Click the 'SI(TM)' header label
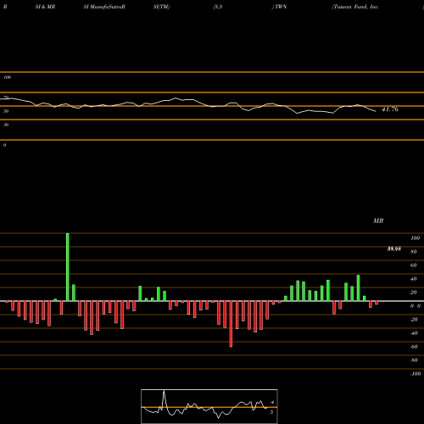The height and width of the screenshot is (424, 424). [161, 7]
